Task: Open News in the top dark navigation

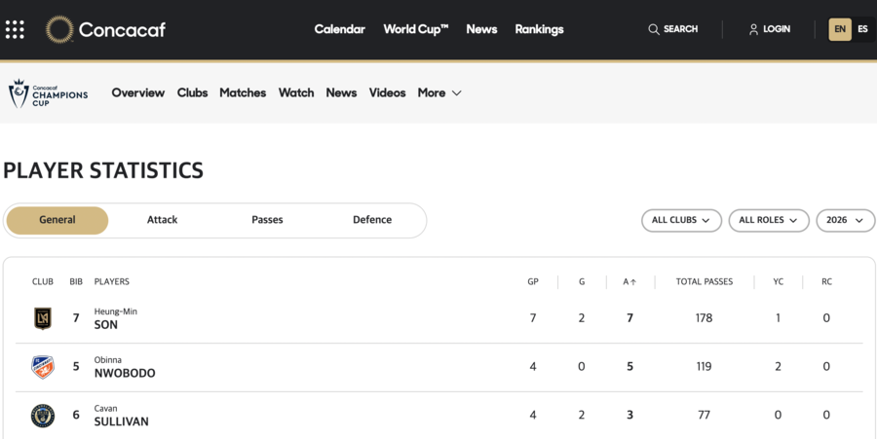Action: coord(481,29)
